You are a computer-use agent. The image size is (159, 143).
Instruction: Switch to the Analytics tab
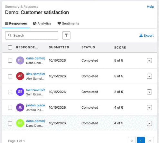pos(42,23)
